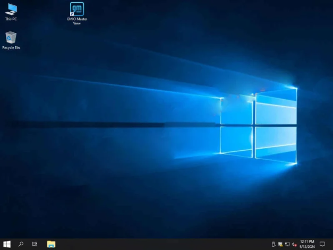Open the Windows Start menu

7,244
